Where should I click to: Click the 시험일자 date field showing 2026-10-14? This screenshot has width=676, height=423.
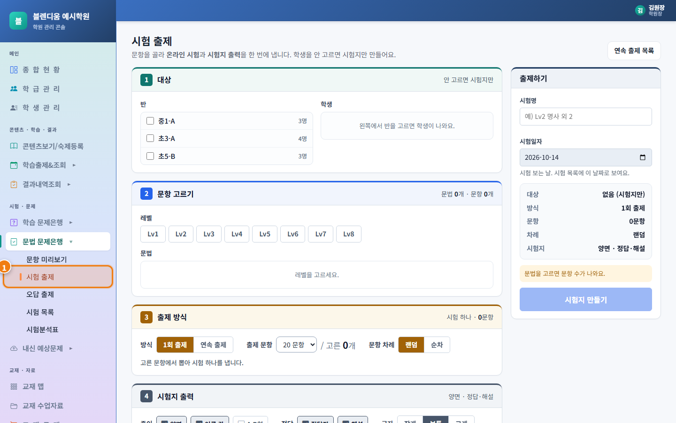[586, 157]
